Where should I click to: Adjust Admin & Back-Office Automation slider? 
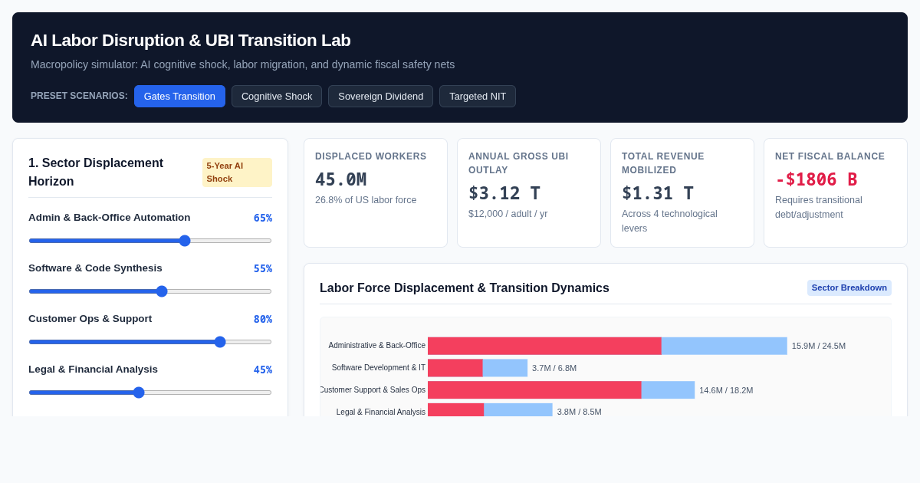[x=150, y=241]
